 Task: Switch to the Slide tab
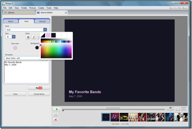26,21
